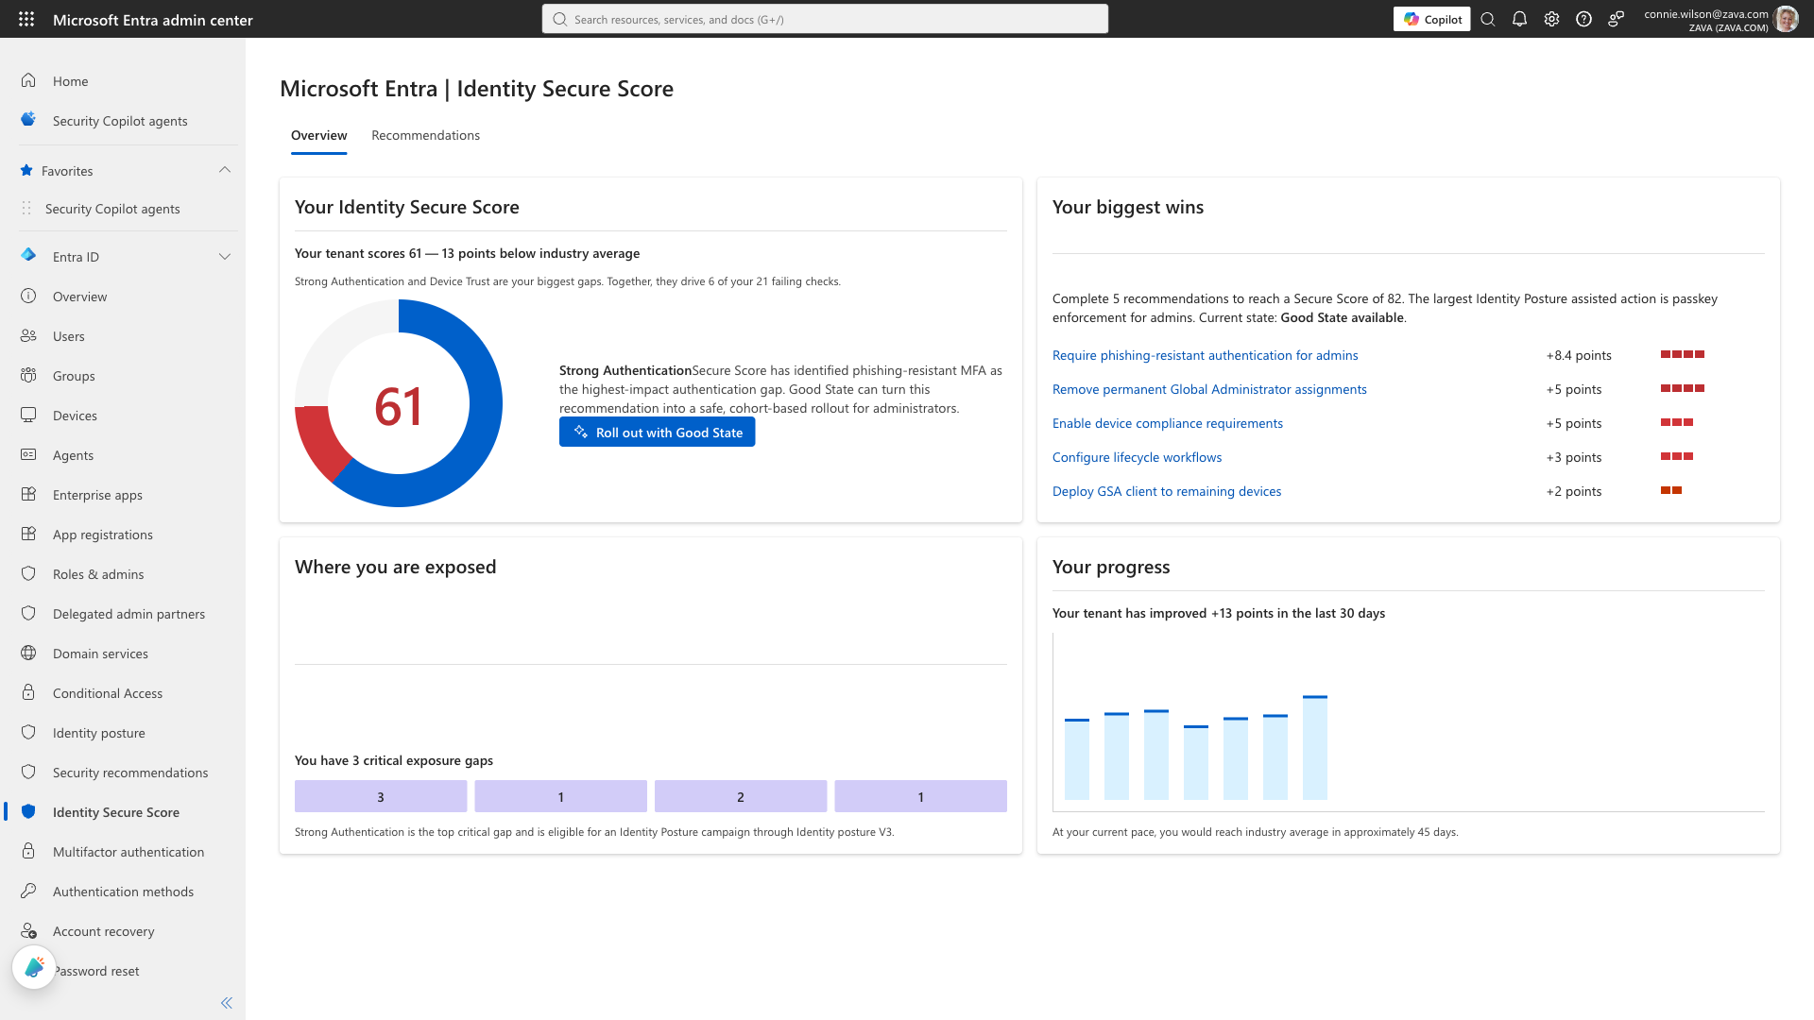Open Deploy GSA client to remaining devices link
The height and width of the screenshot is (1020, 1814).
[1167, 491]
